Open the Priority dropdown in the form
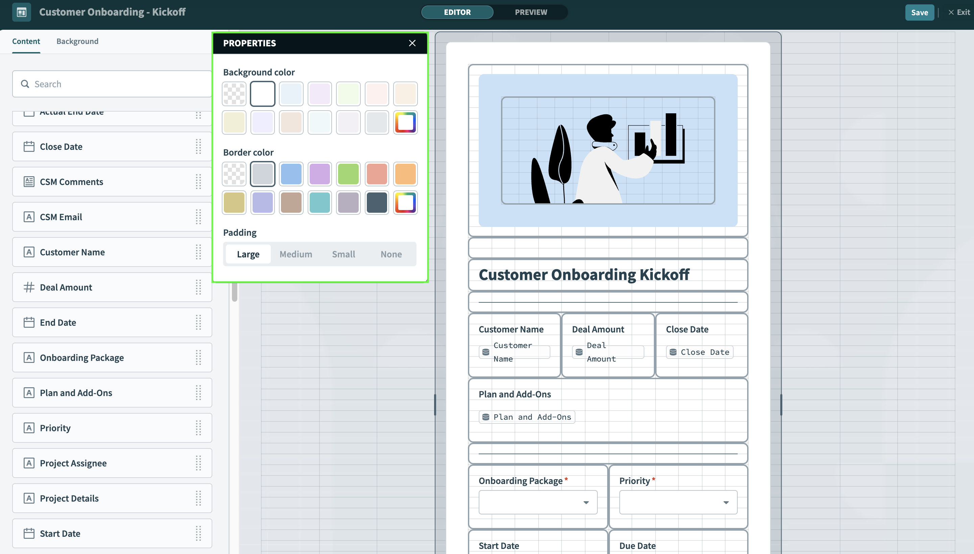The width and height of the screenshot is (974, 554). [x=678, y=502]
